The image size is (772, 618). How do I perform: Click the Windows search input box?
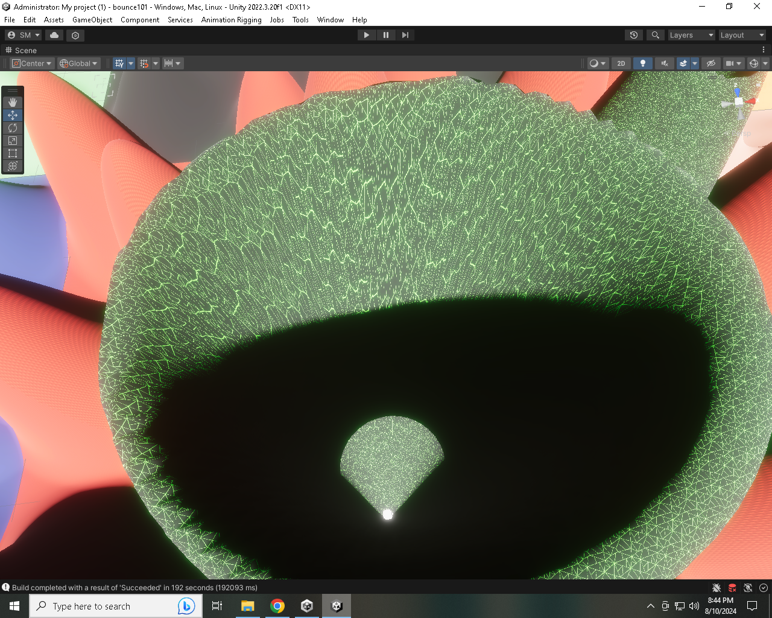coord(115,606)
